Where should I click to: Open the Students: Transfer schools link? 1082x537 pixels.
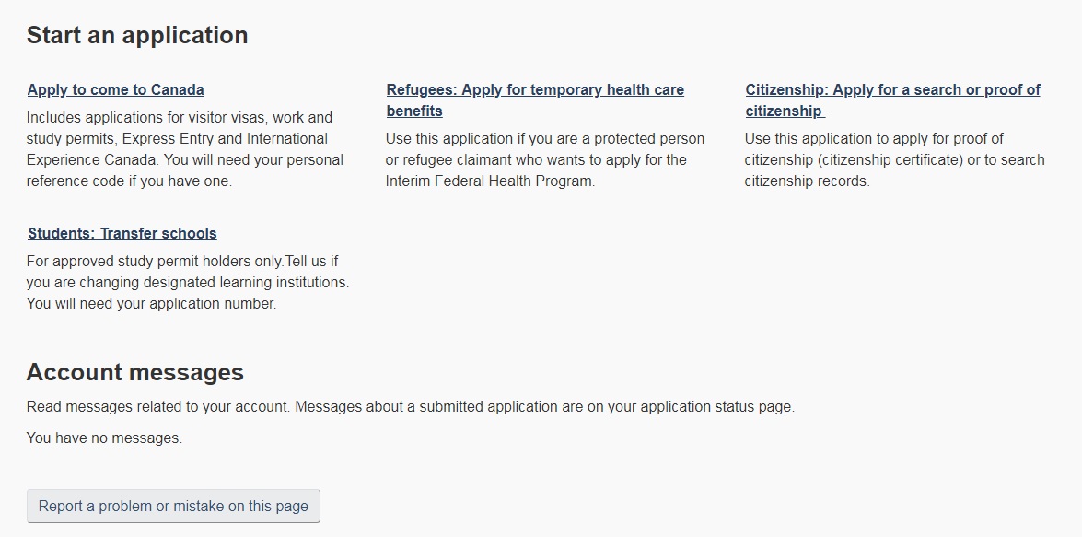coord(122,233)
